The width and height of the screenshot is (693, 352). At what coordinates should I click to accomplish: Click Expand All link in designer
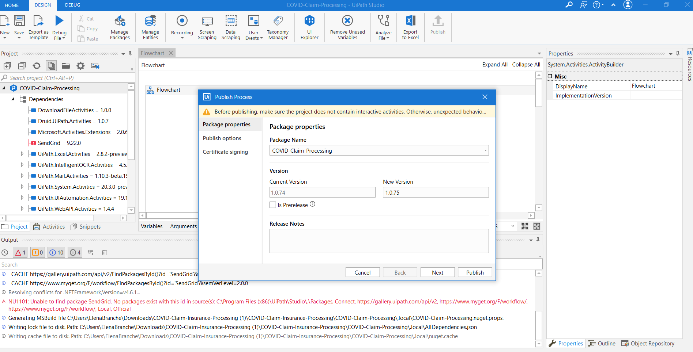click(x=495, y=65)
